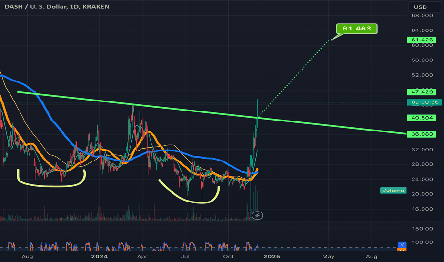The width and height of the screenshot is (444, 262).
Task: Click the 02:00:56 countdown label
Action: click(x=424, y=102)
